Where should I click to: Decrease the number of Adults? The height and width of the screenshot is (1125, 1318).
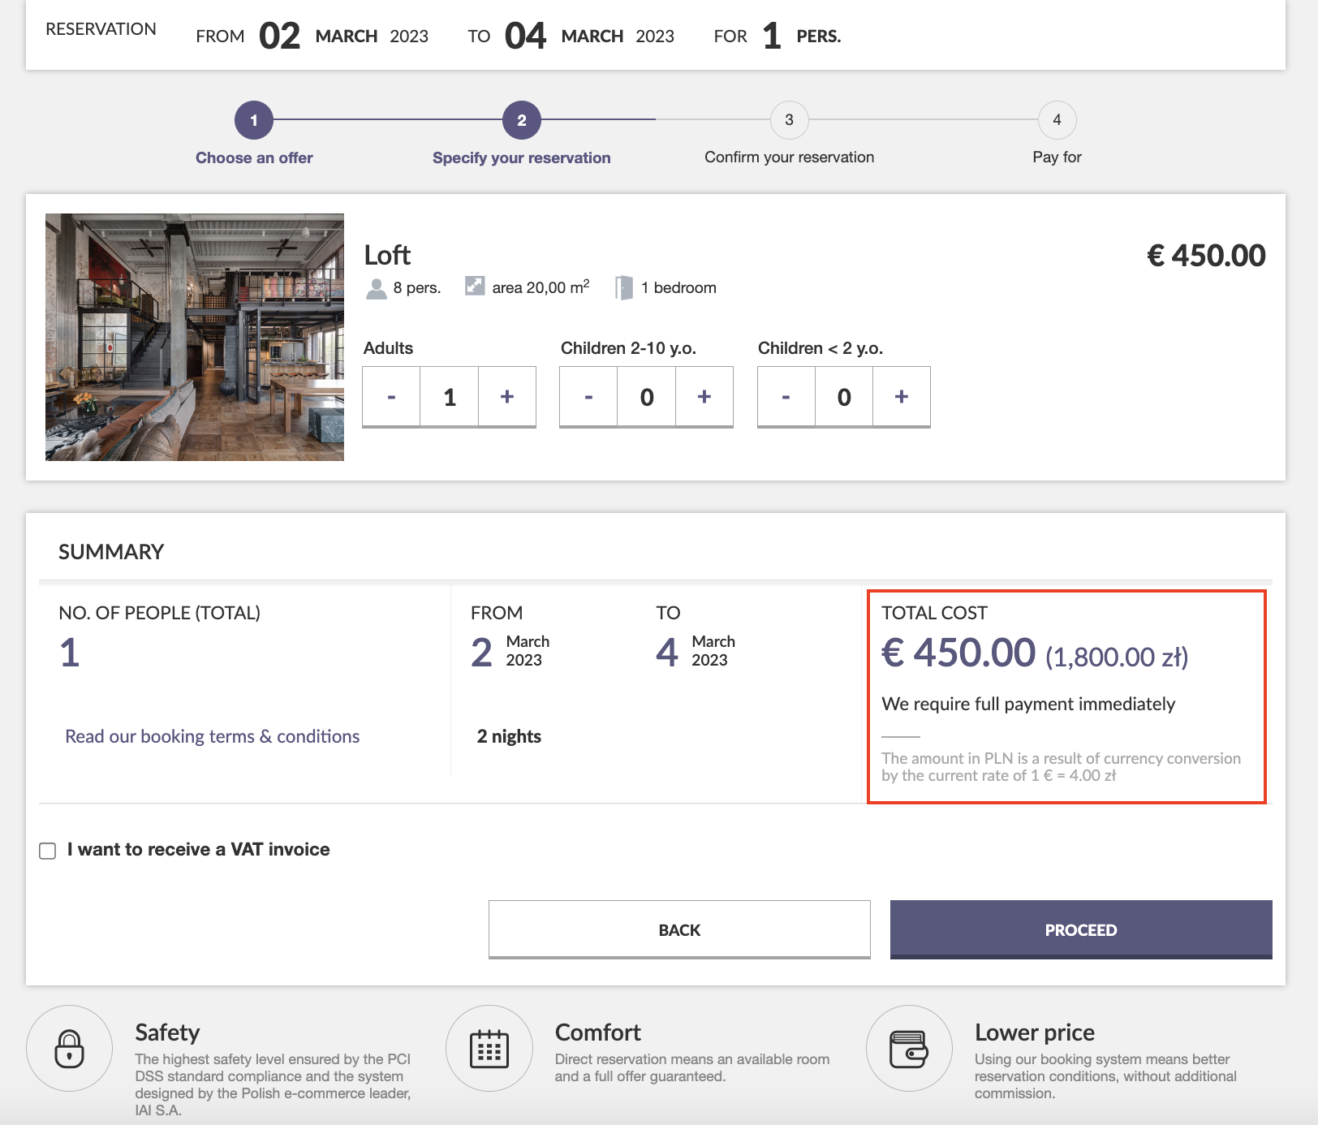391,396
